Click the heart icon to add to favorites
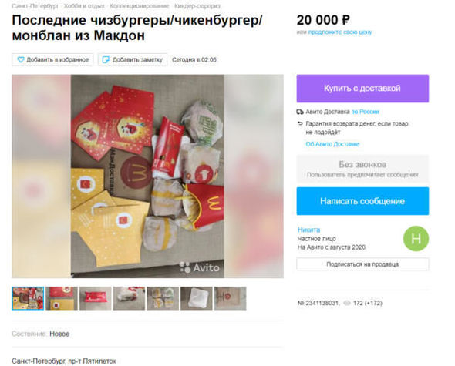The width and height of the screenshot is (455, 366). click(x=21, y=60)
